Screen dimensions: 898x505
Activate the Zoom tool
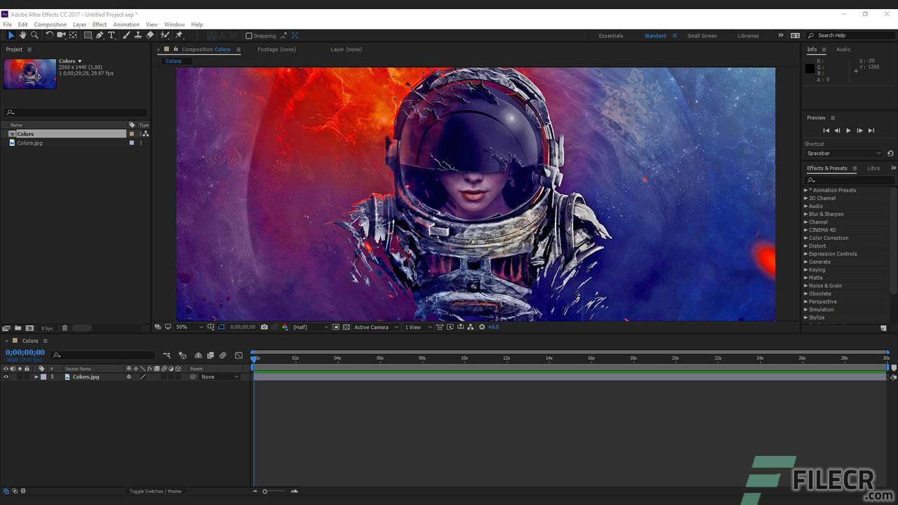[x=34, y=35]
